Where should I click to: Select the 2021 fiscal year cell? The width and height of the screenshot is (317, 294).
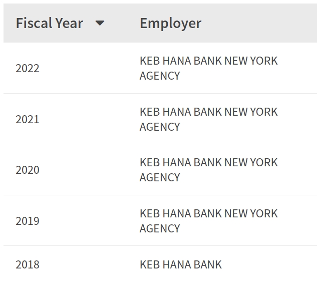(28, 119)
